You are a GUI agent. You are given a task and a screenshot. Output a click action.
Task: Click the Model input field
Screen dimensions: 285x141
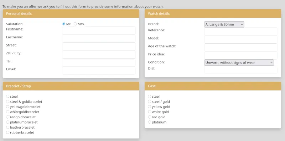[241, 39]
